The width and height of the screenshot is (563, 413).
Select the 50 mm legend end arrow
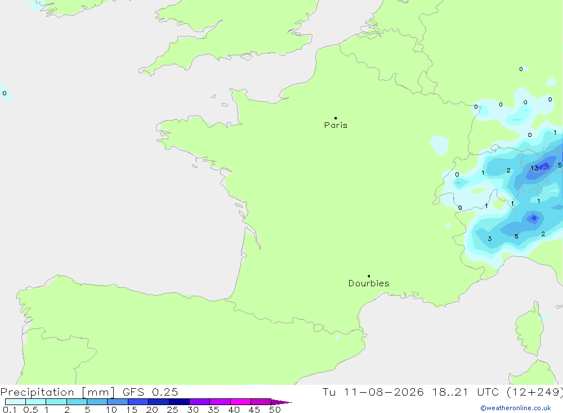click(x=281, y=402)
